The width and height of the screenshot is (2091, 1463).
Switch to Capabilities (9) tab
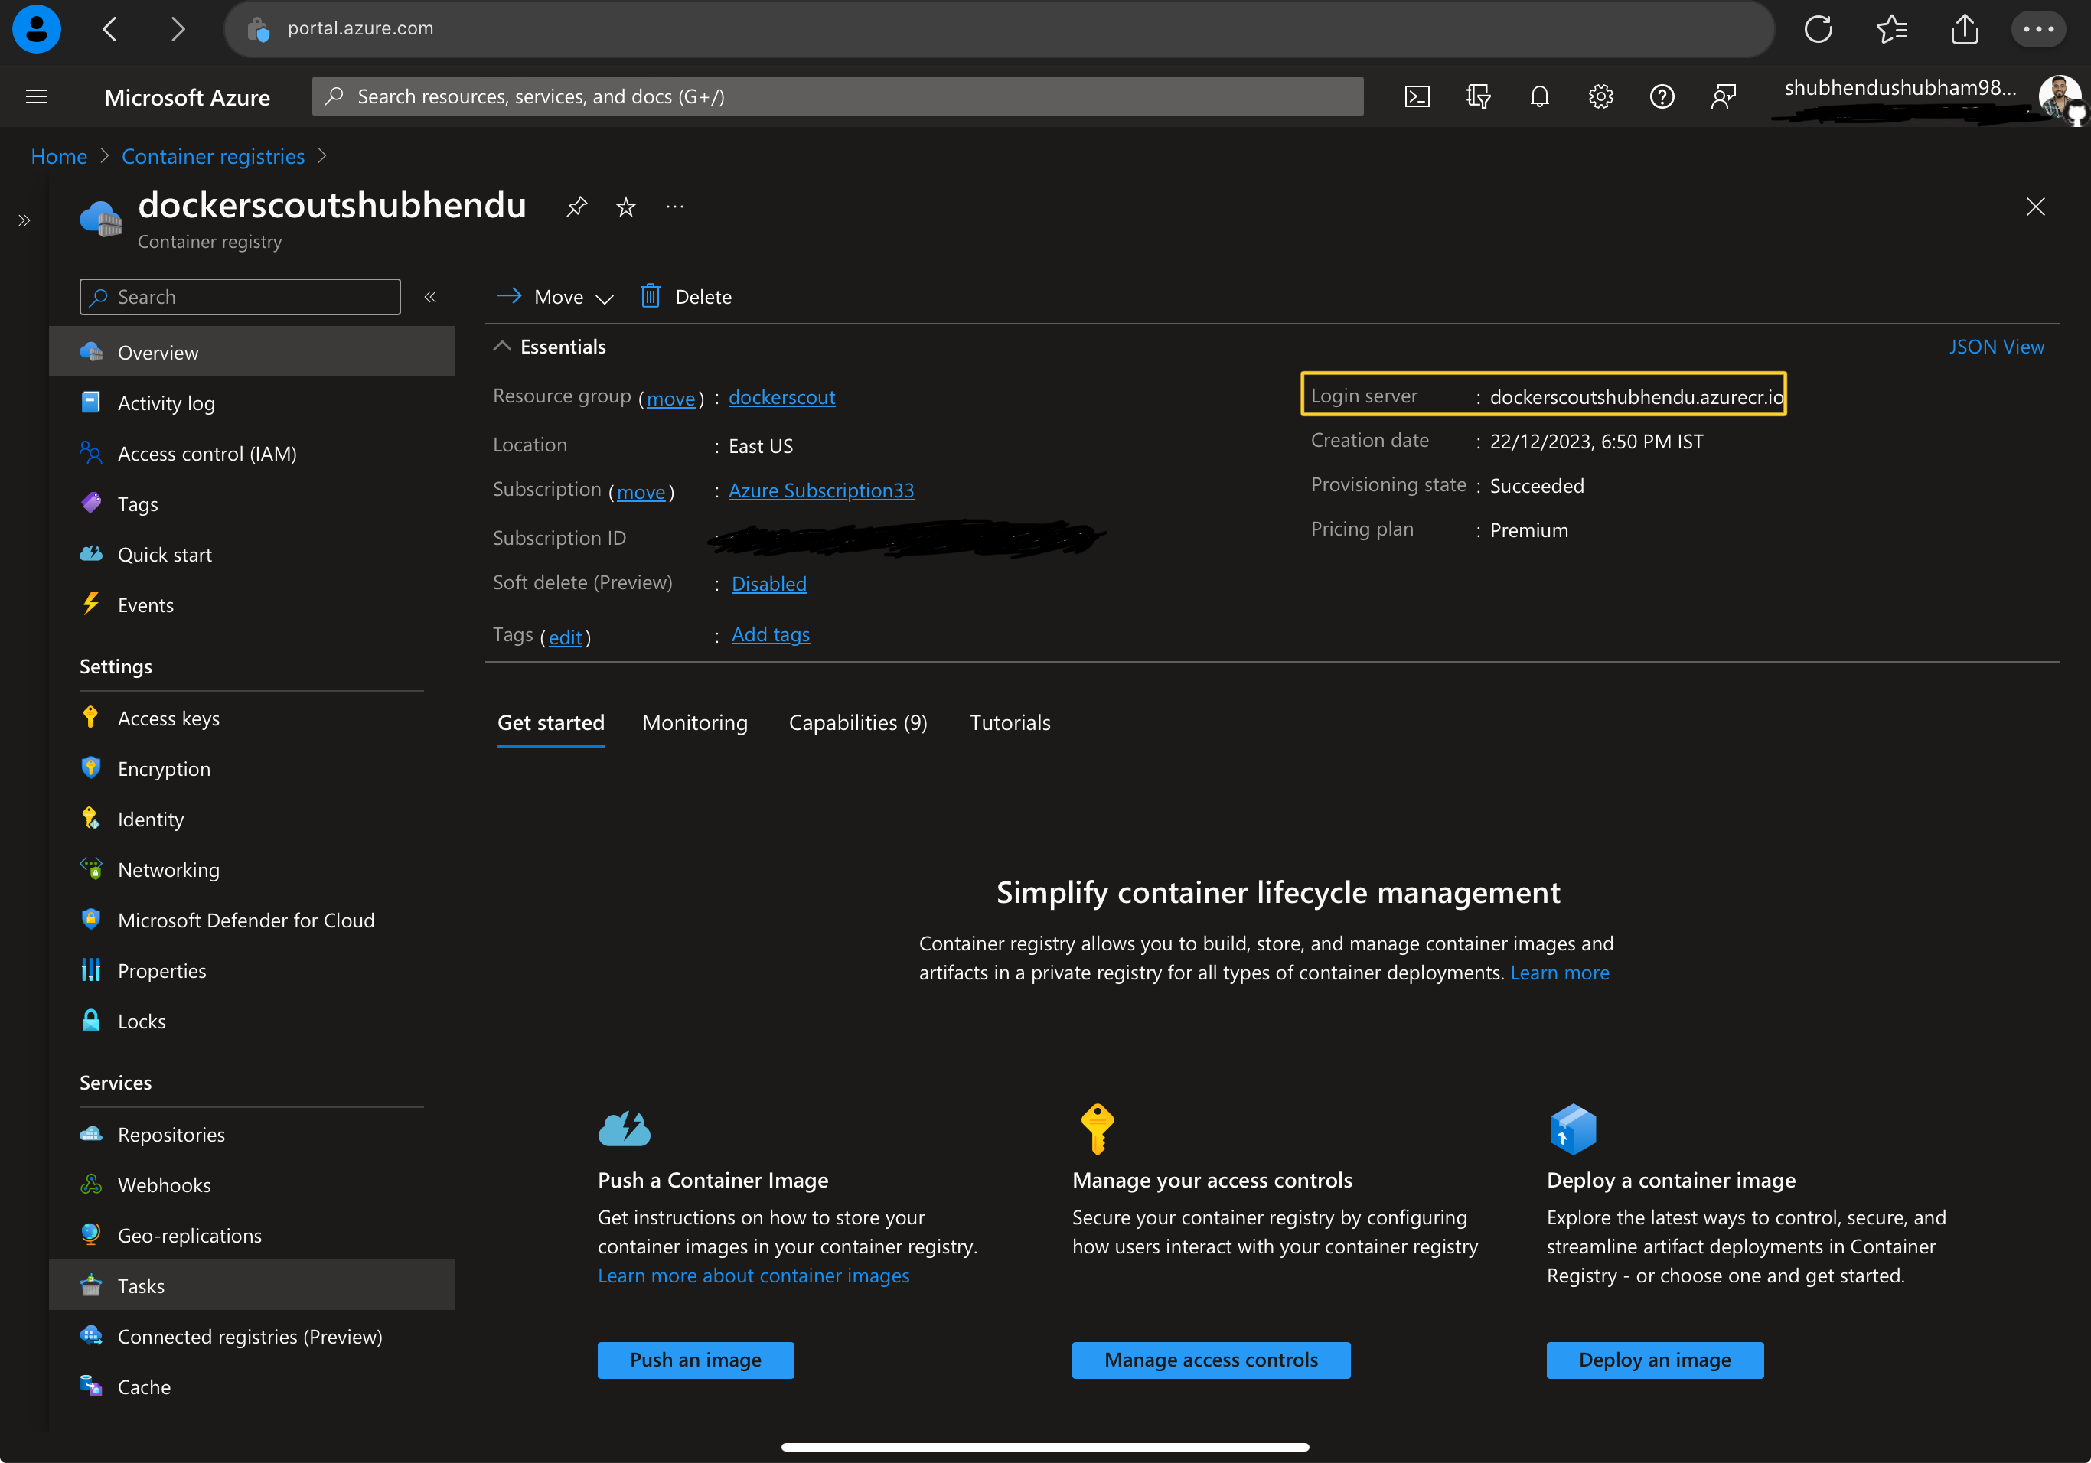tap(858, 723)
